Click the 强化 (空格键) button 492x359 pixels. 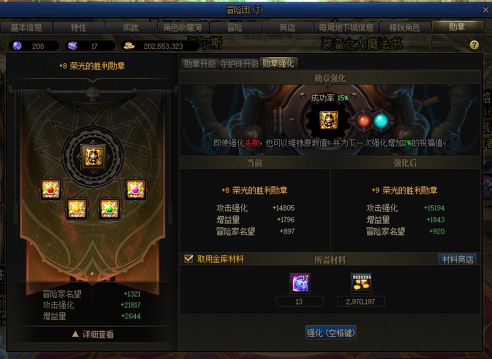pyautogui.click(x=331, y=333)
